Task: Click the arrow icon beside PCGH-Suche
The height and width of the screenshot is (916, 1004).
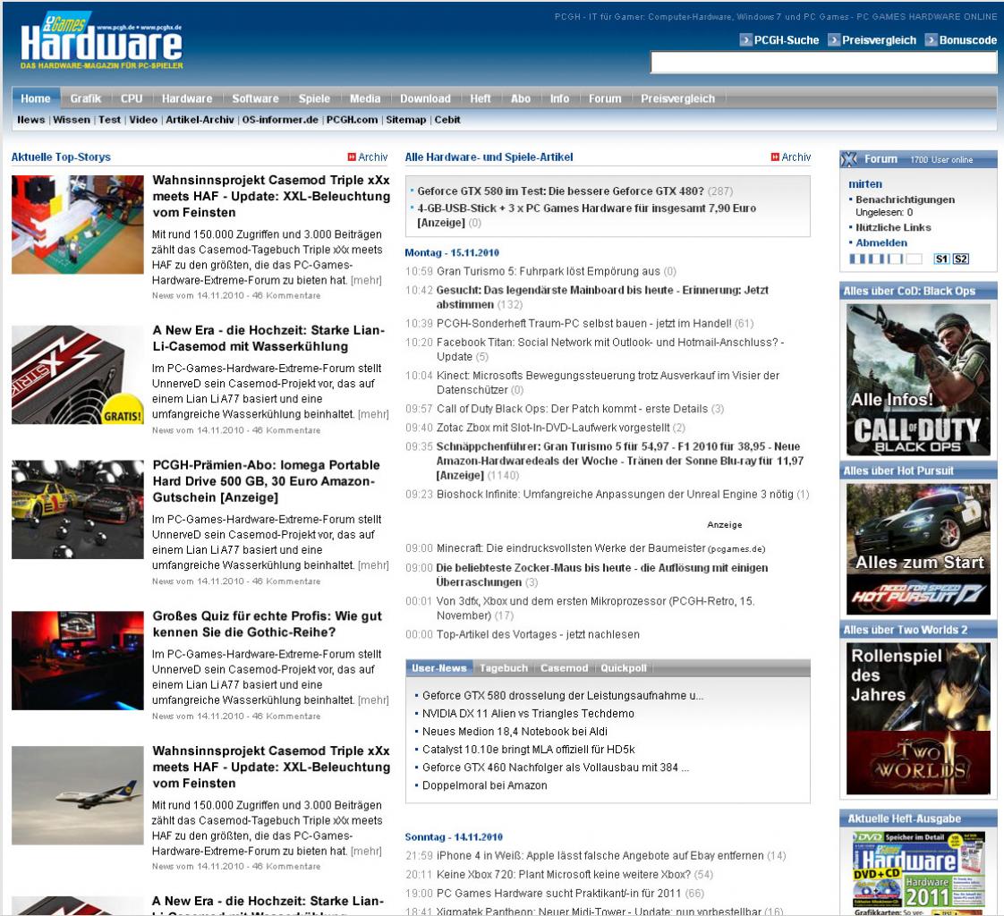Action: 746,40
